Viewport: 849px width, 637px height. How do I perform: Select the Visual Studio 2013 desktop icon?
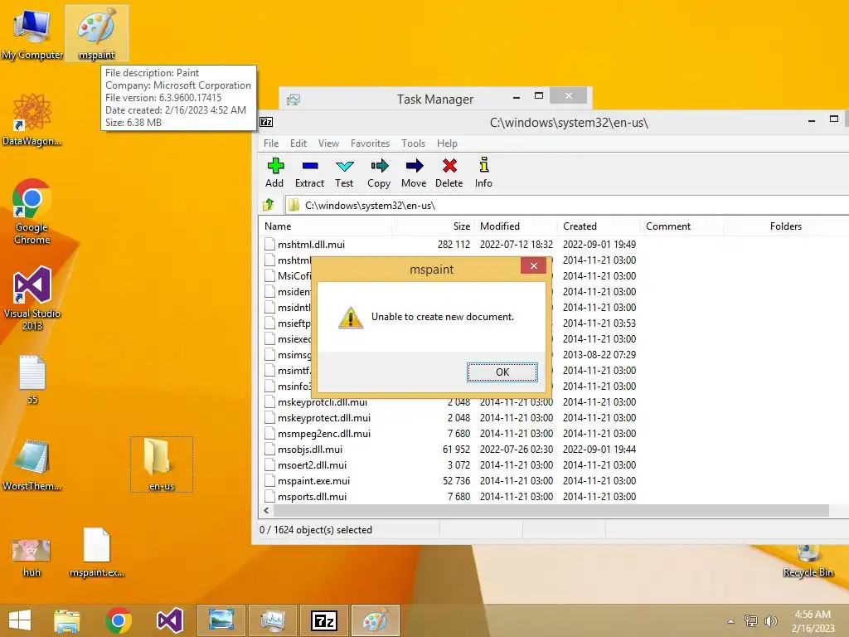tap(32, 298)
